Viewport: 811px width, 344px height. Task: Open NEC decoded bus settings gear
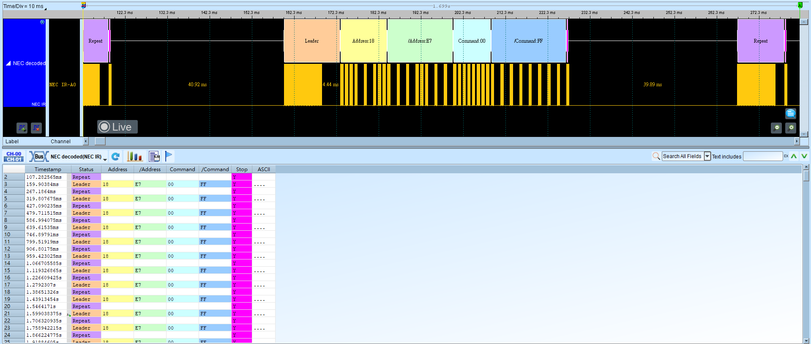42,22
